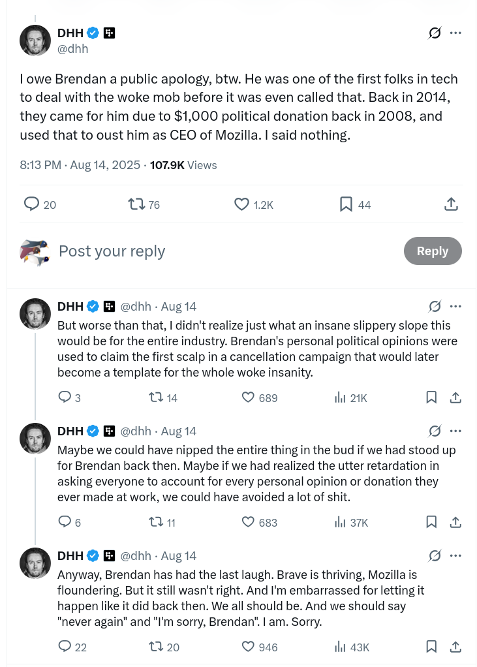
Task: Open the 8:13 PM · Aug 14, 2025 timestamp
Action: coord(80,165)
